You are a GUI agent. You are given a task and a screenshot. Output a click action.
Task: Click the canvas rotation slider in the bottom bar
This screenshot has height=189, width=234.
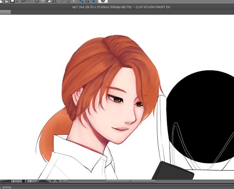click(44, 181)
